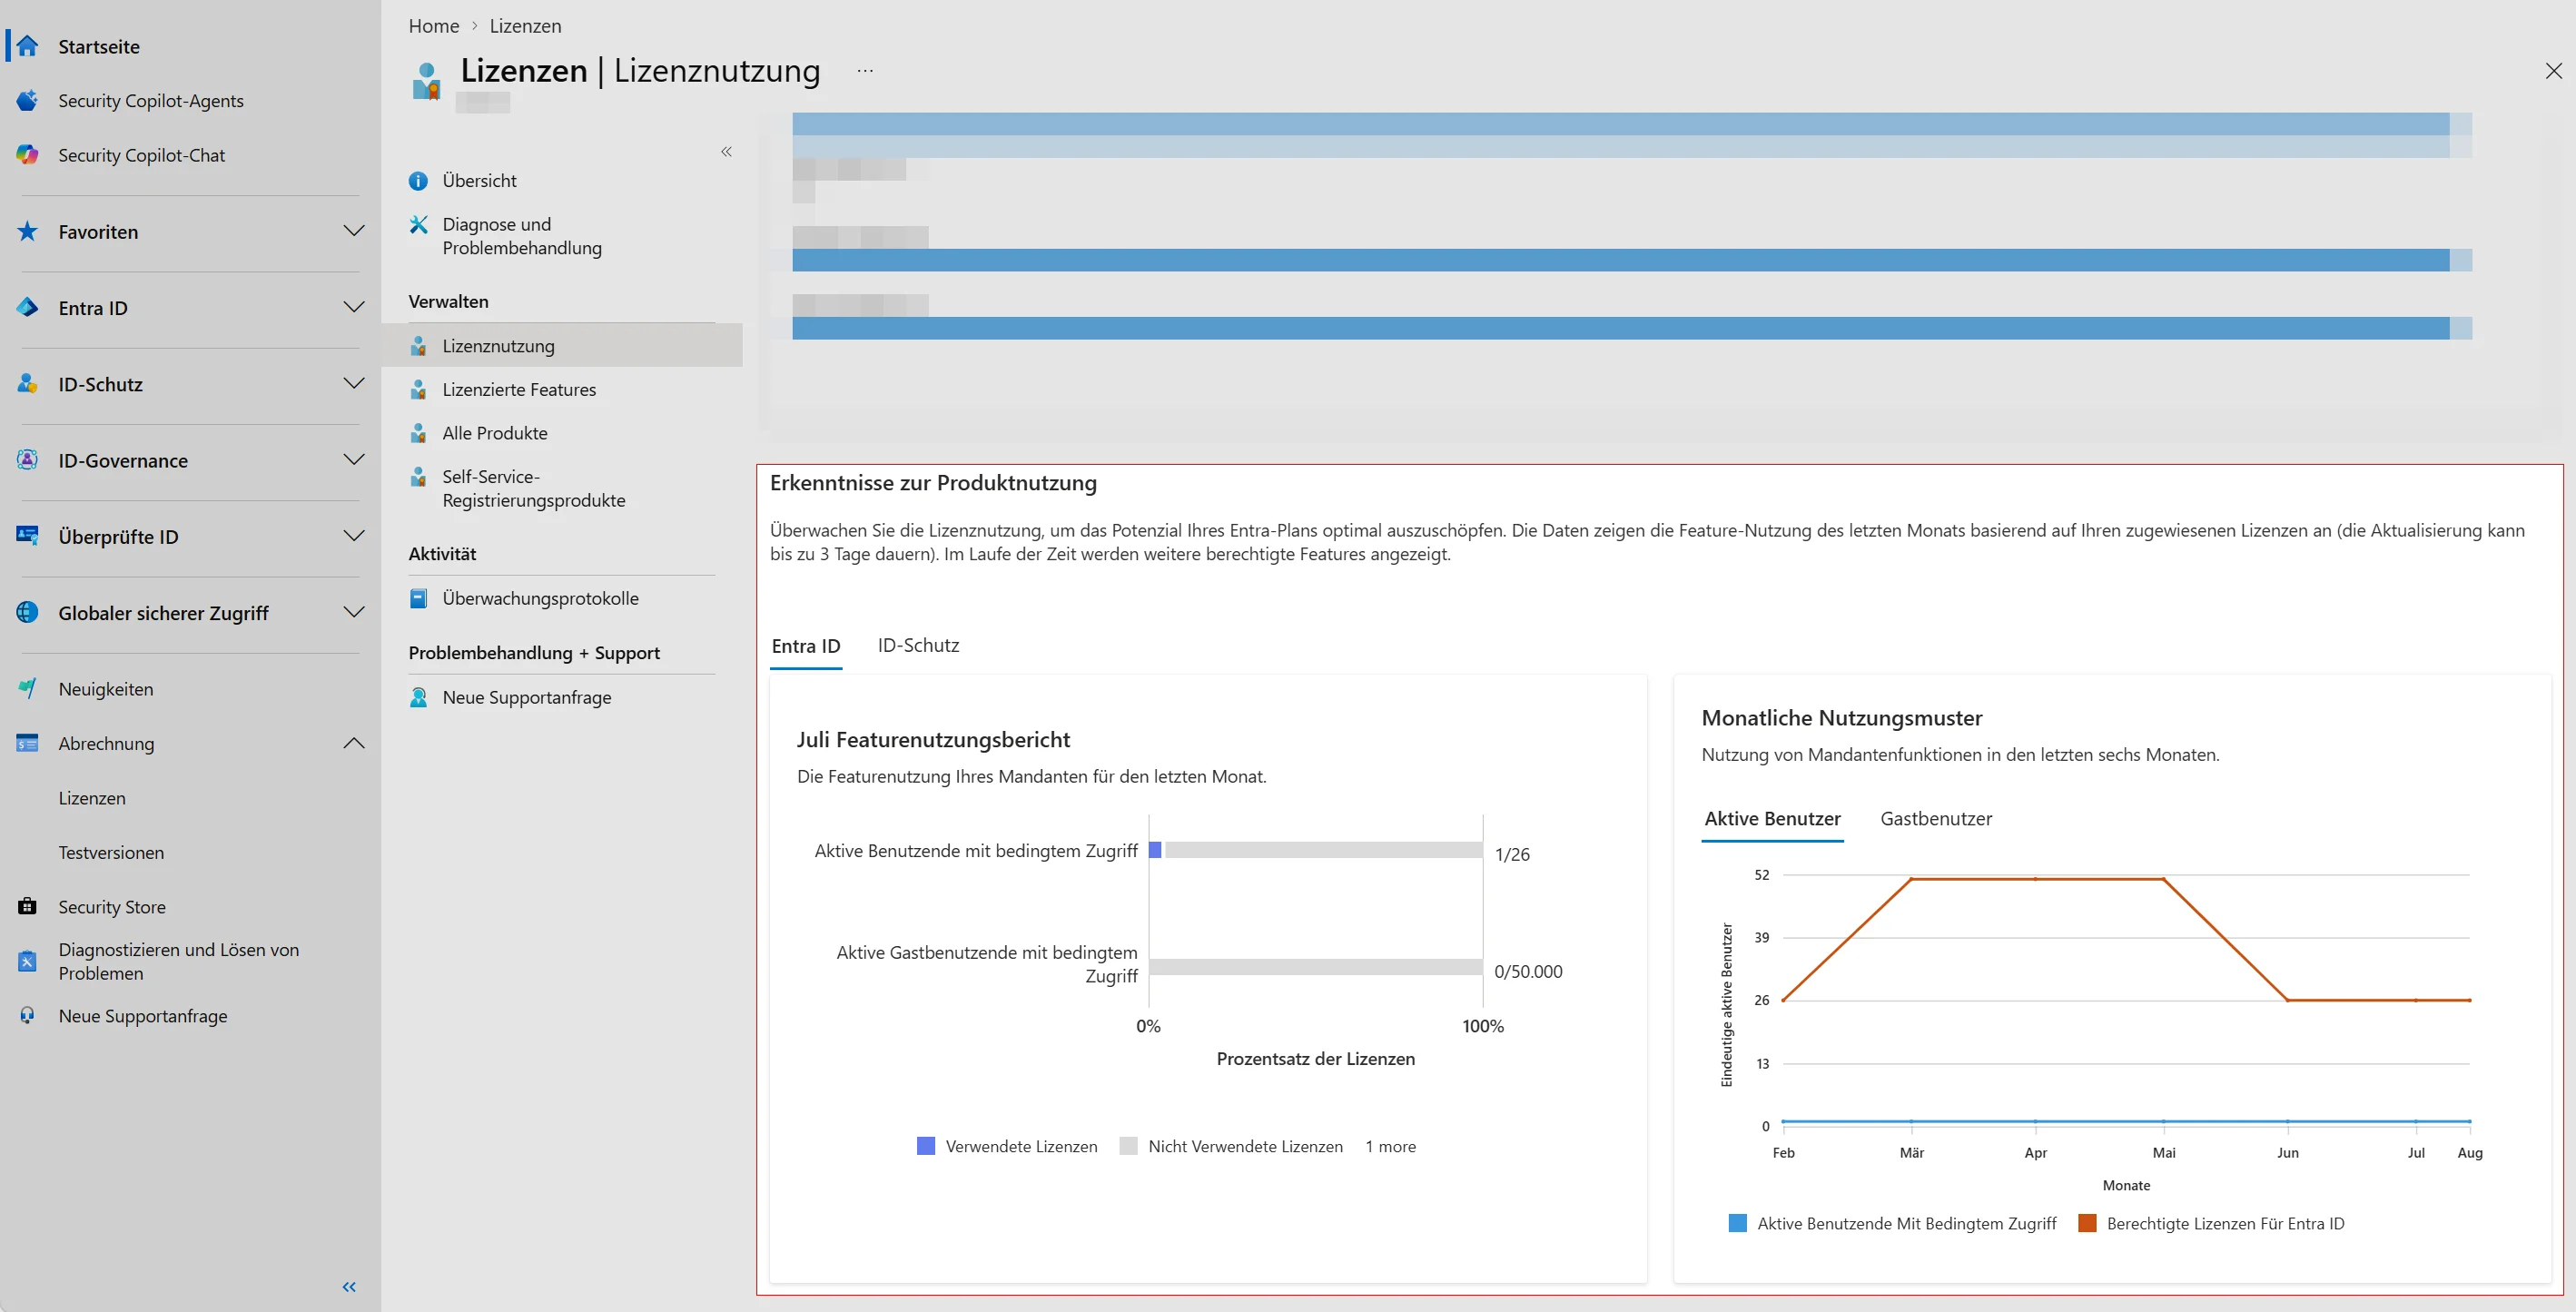Click the '0/50.000' license count value
Image resolution: width=2576 pixels, height=1312 pixels.
tap(1528, 971)
